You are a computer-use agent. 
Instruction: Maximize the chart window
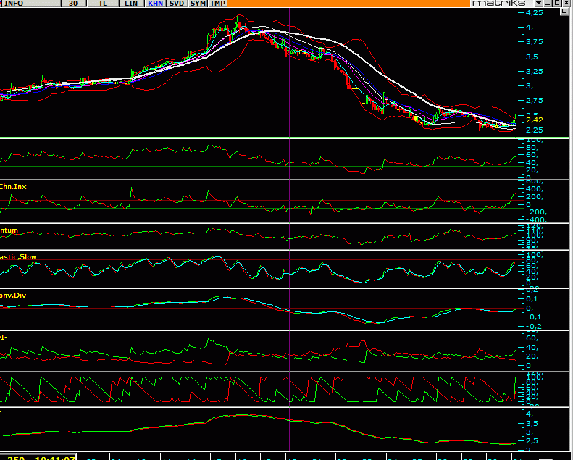(556, 3)
